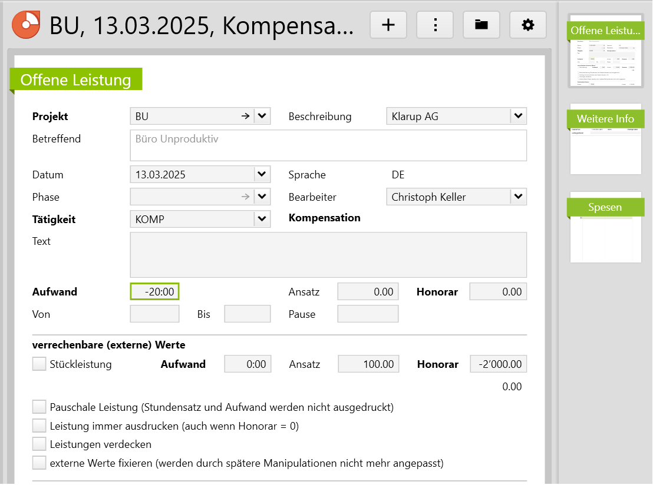The image size is (653, 485).
Task: Click the orange app logo icon
Action: point(27,25)
